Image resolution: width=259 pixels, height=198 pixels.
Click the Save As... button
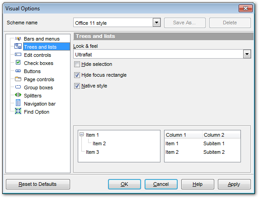(x=185, y=23)
